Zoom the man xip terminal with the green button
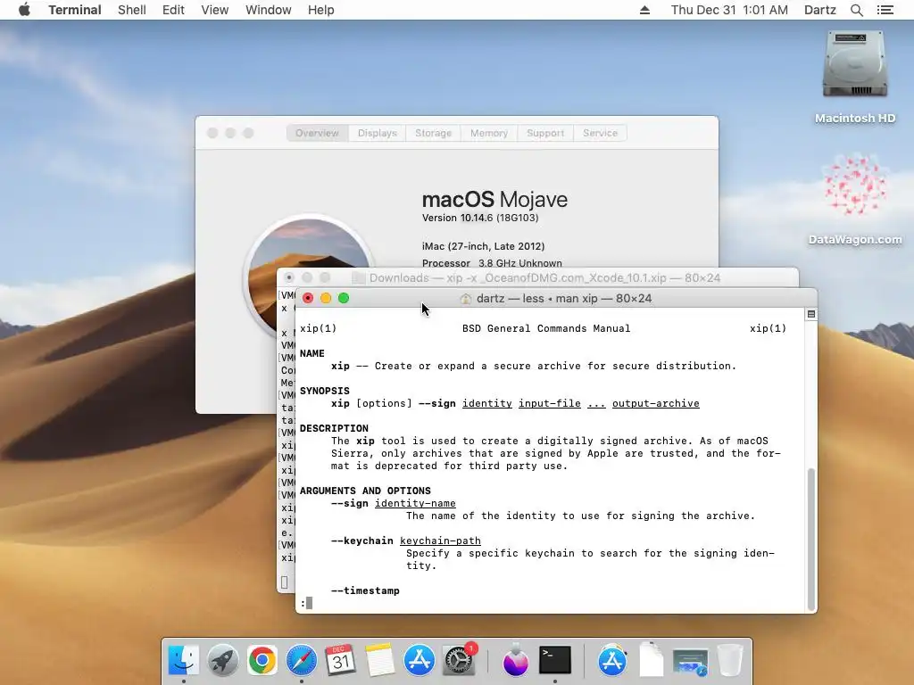The image size is (914, 685). click(344, 298)
